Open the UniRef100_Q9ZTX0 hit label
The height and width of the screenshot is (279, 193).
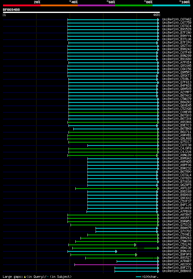click(x=177, y=46)
